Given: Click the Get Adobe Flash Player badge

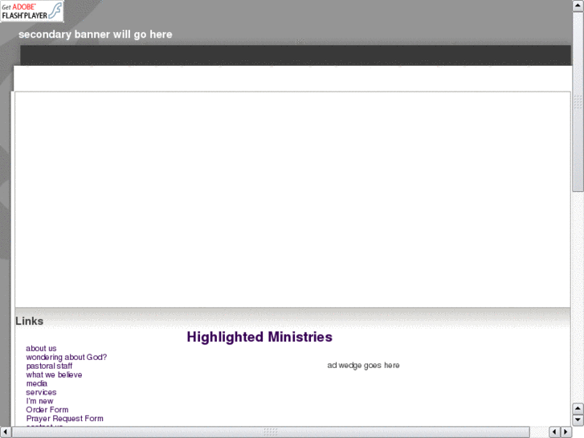Looking at the screenshot, I should click(x=32, y=11).
